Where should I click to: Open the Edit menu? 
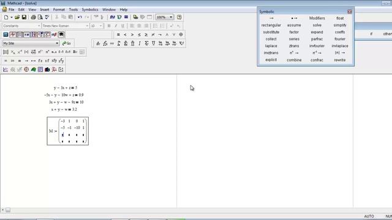click(21, 10)
